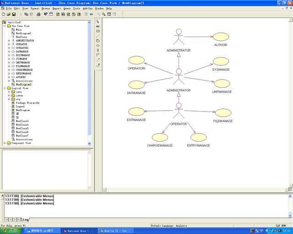
Task: Select the ENTRYMANAGE use case ellipse in diagram
Action: pos(198,138)
